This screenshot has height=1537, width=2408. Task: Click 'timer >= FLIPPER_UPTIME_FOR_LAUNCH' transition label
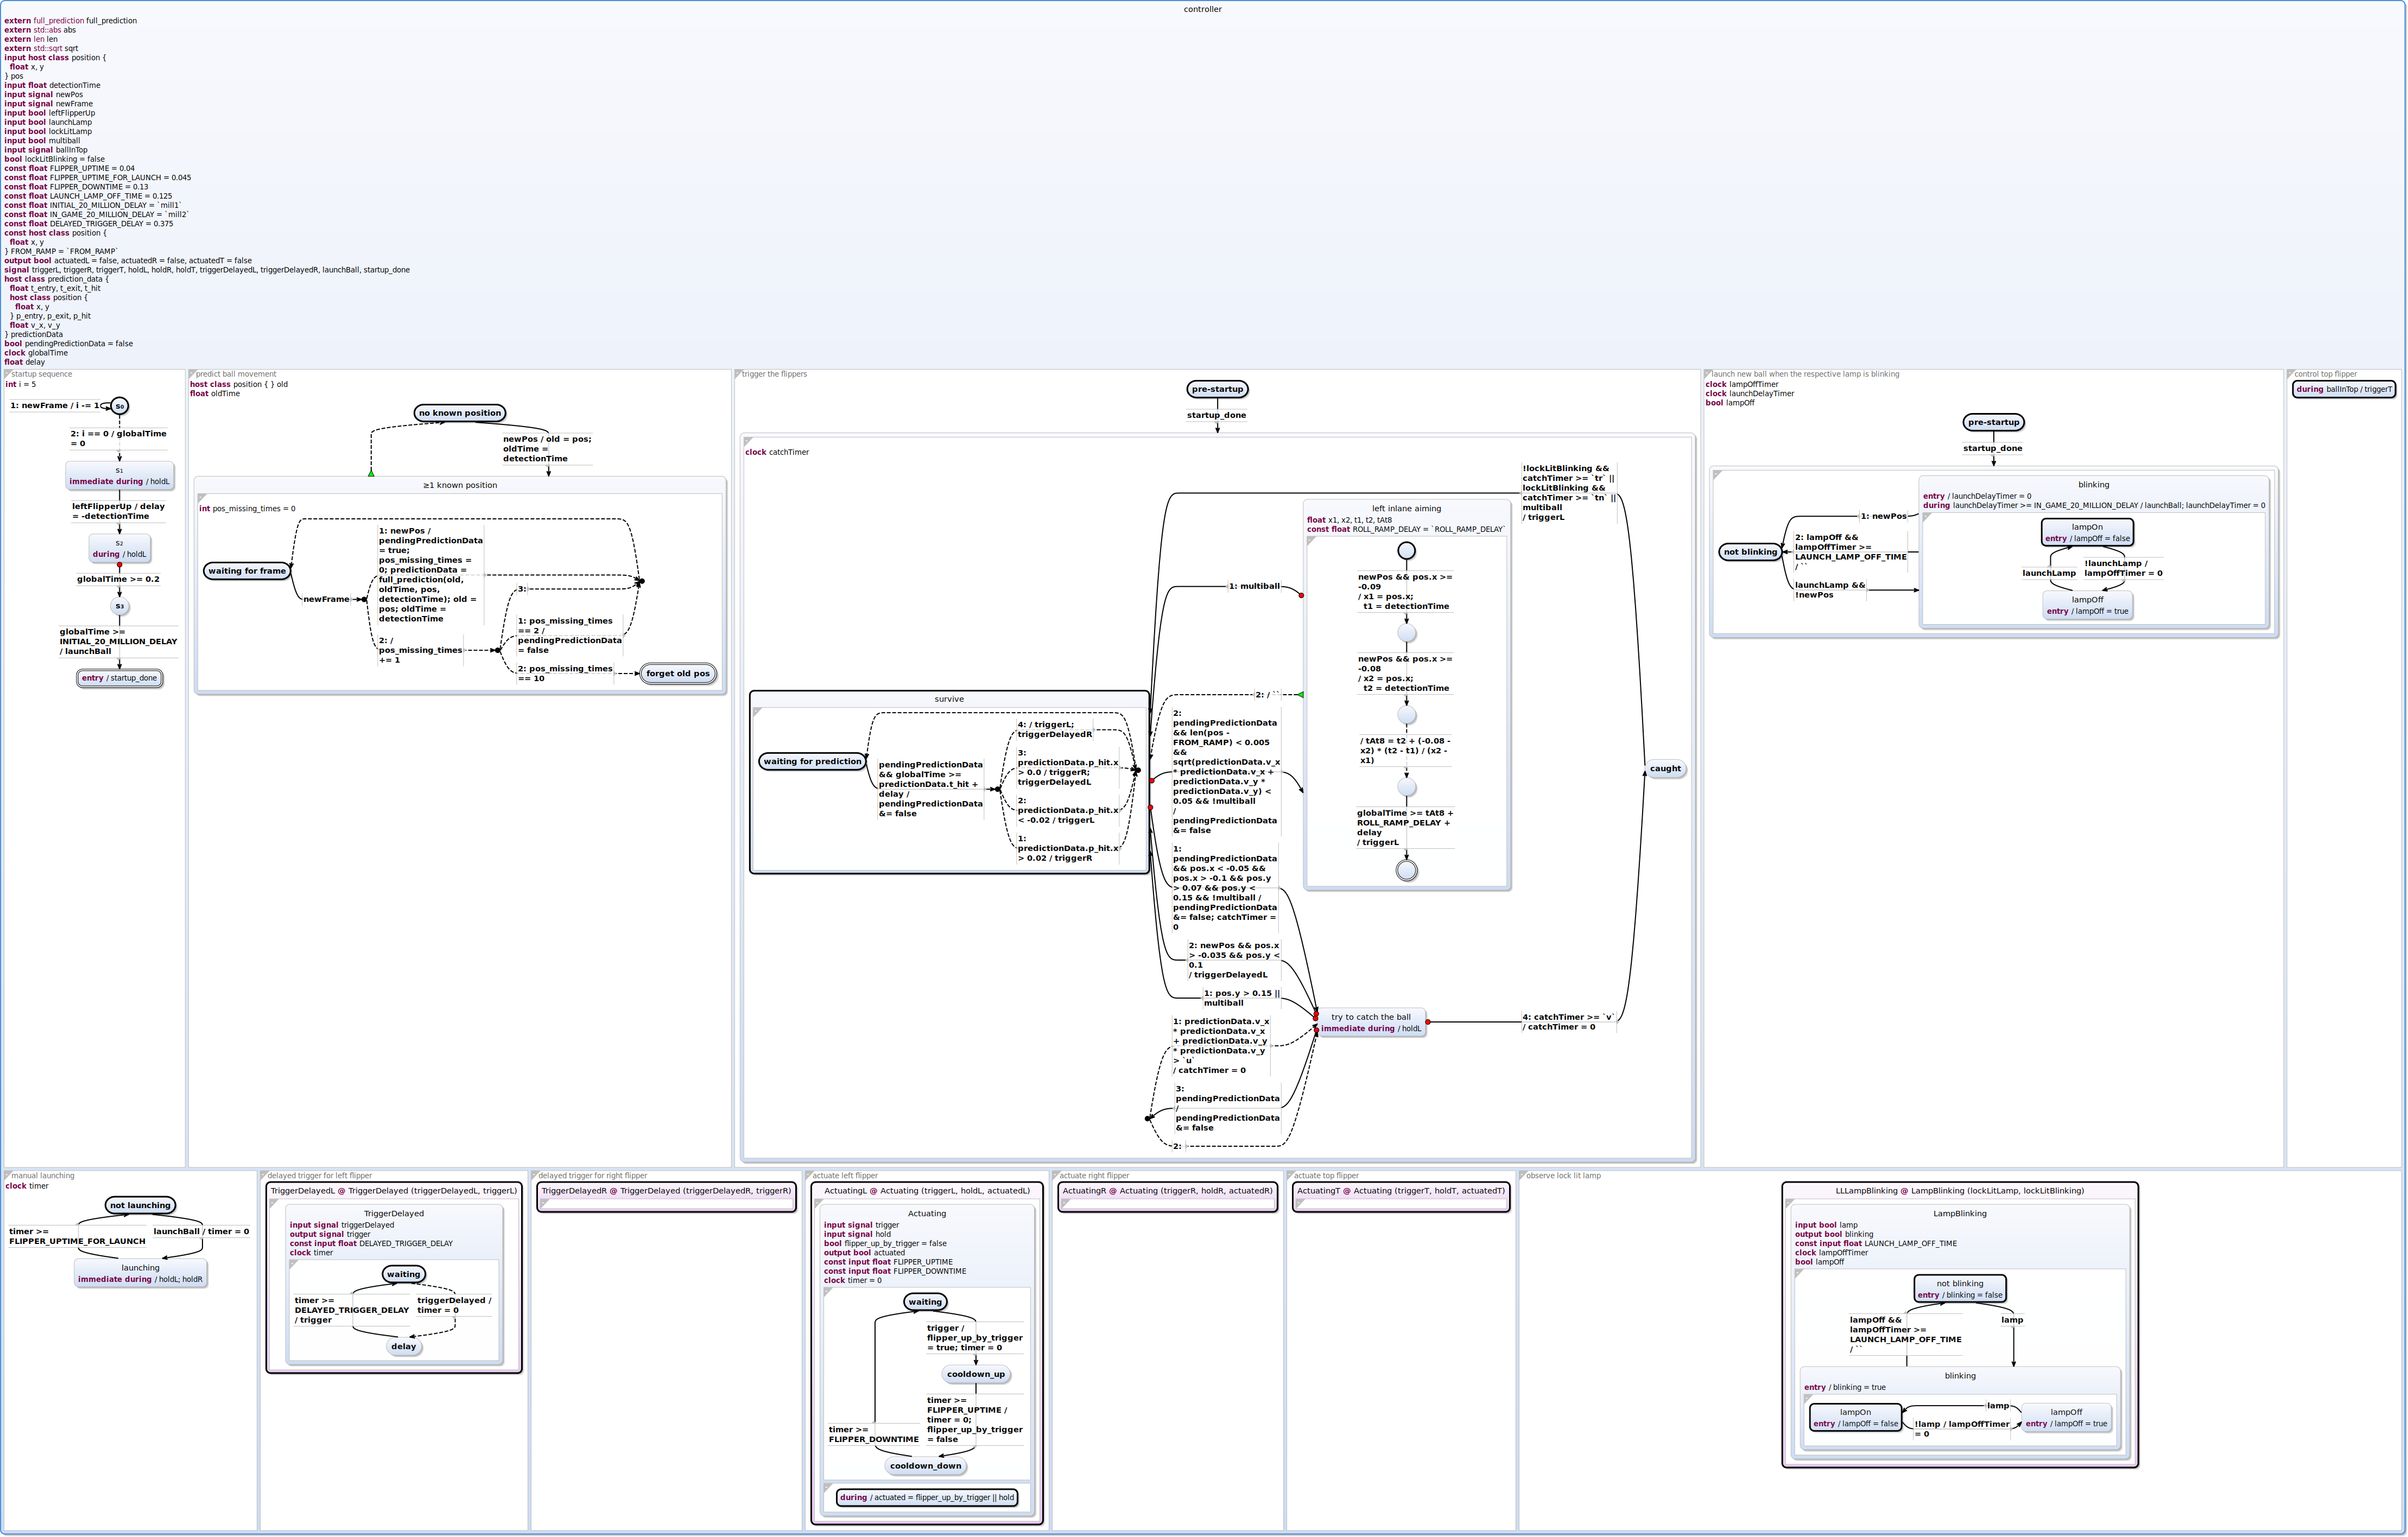(x=77, y=1237)
